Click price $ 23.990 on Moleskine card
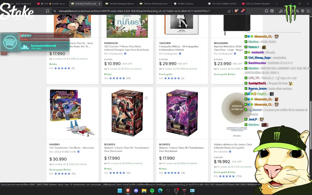 tap(222, 64)
